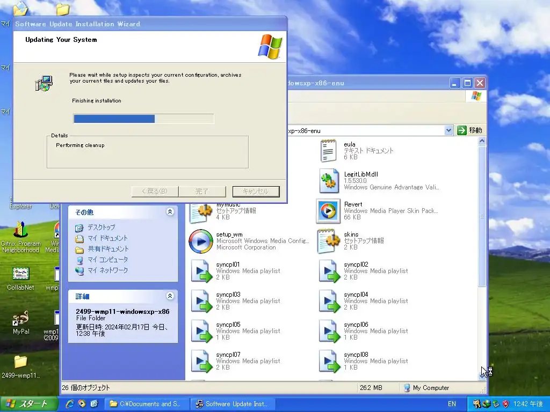Select the Revert skin pack icon
This screenshot has width=550, height=412.
pyautogui.click(x=328, y=211)
